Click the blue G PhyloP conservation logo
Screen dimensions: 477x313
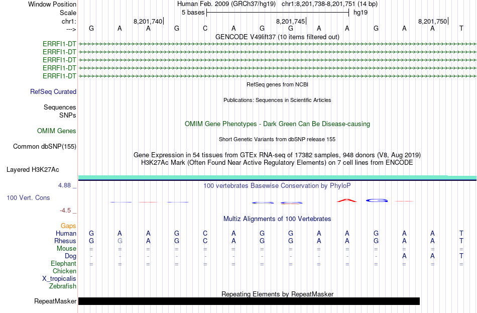pos(377,200)
